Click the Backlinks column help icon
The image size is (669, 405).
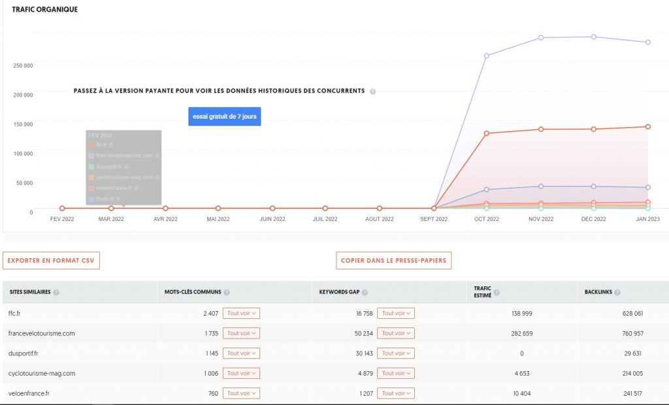point(617,293)
